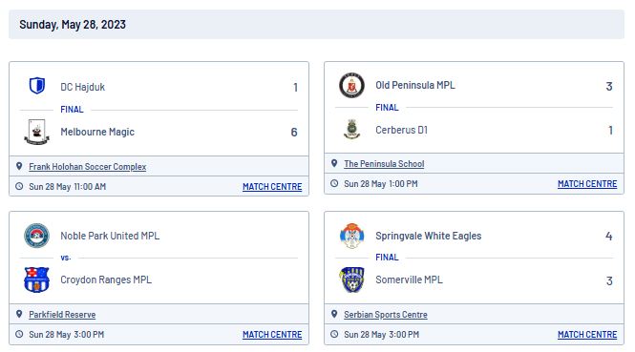Open the Frank Holohan Soccer Complex venue link

pyautogui.click(x=88, y=167)
